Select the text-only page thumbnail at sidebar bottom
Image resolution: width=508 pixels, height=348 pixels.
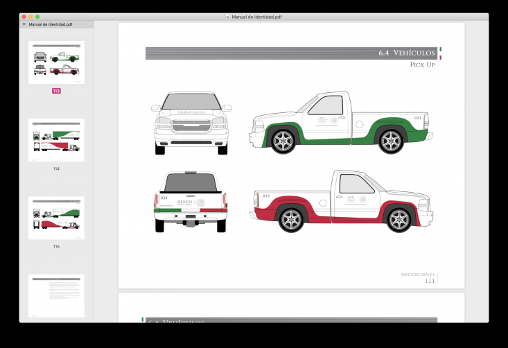(56, 295)
